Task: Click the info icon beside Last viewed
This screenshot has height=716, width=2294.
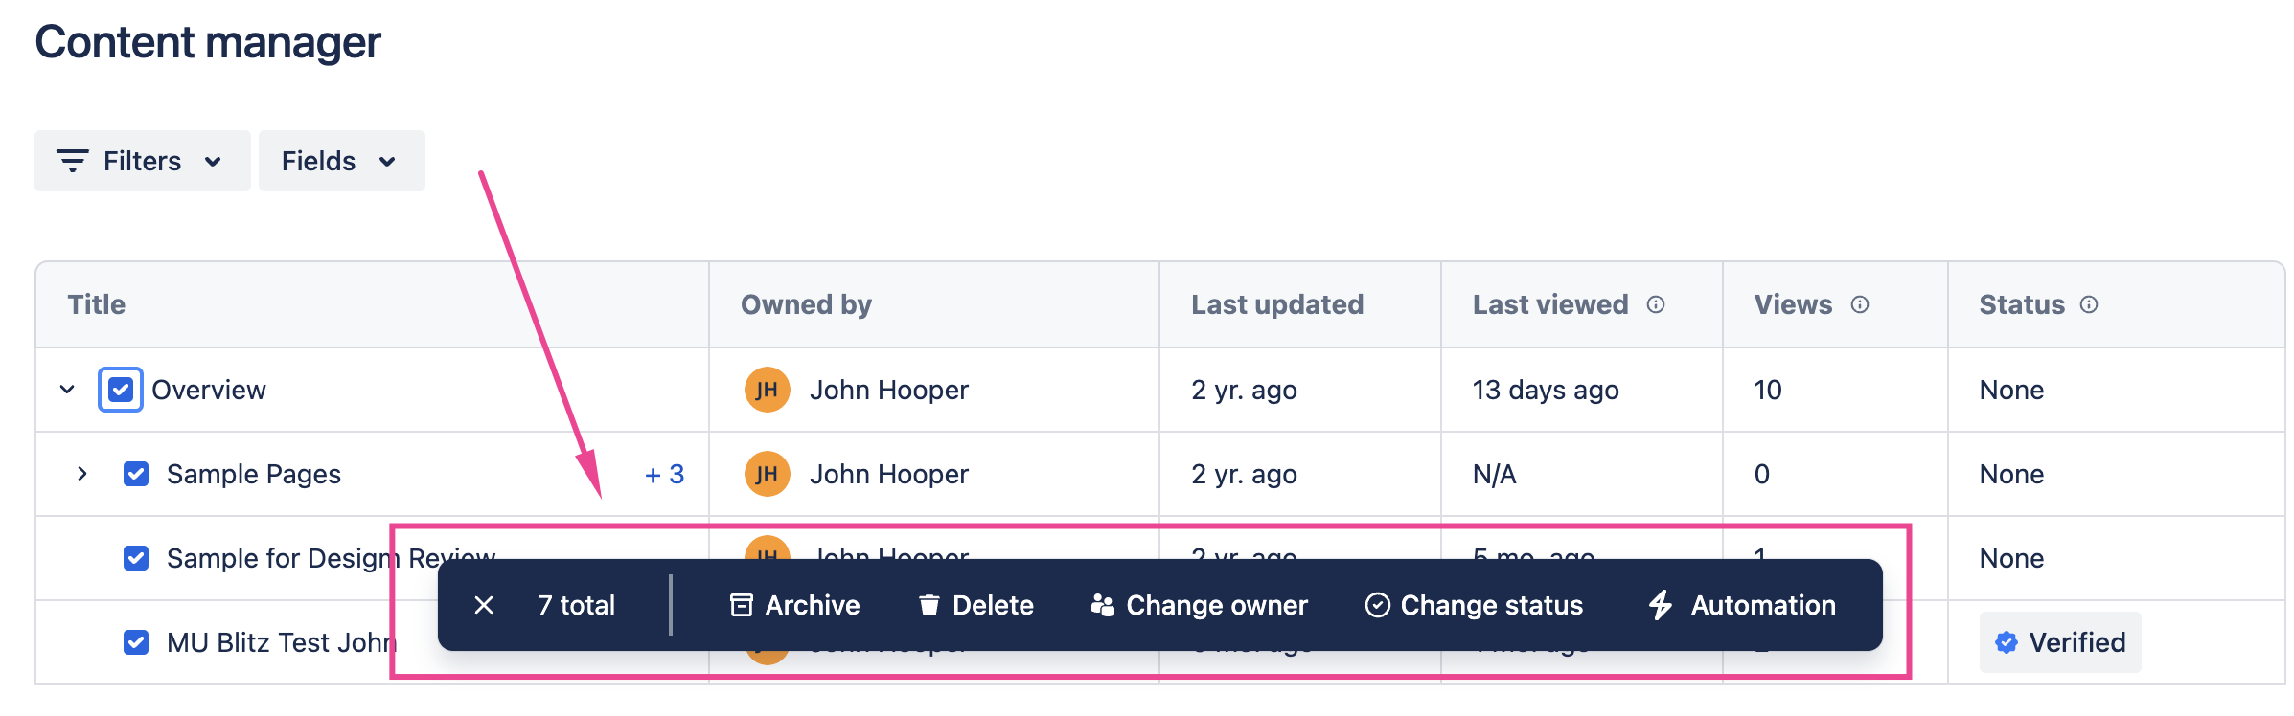Action: (x=1655, y=304)
